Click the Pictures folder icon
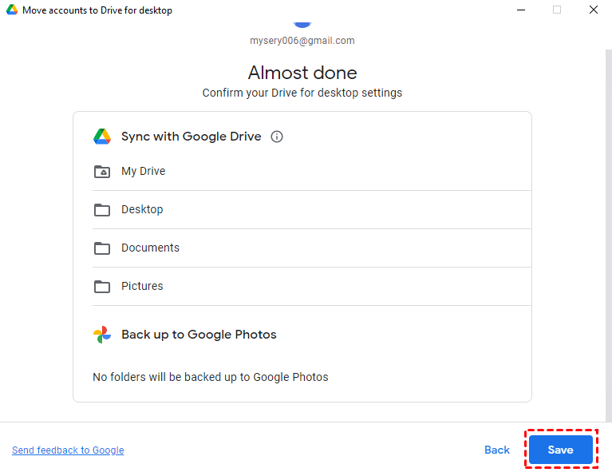 pos(102,287)
